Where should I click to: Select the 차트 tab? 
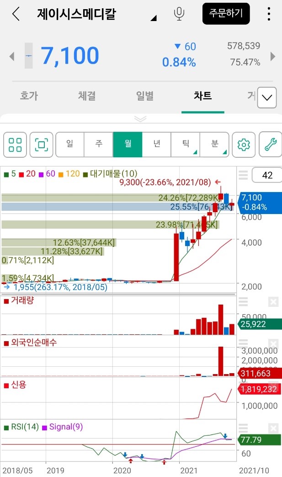[202, 96]
